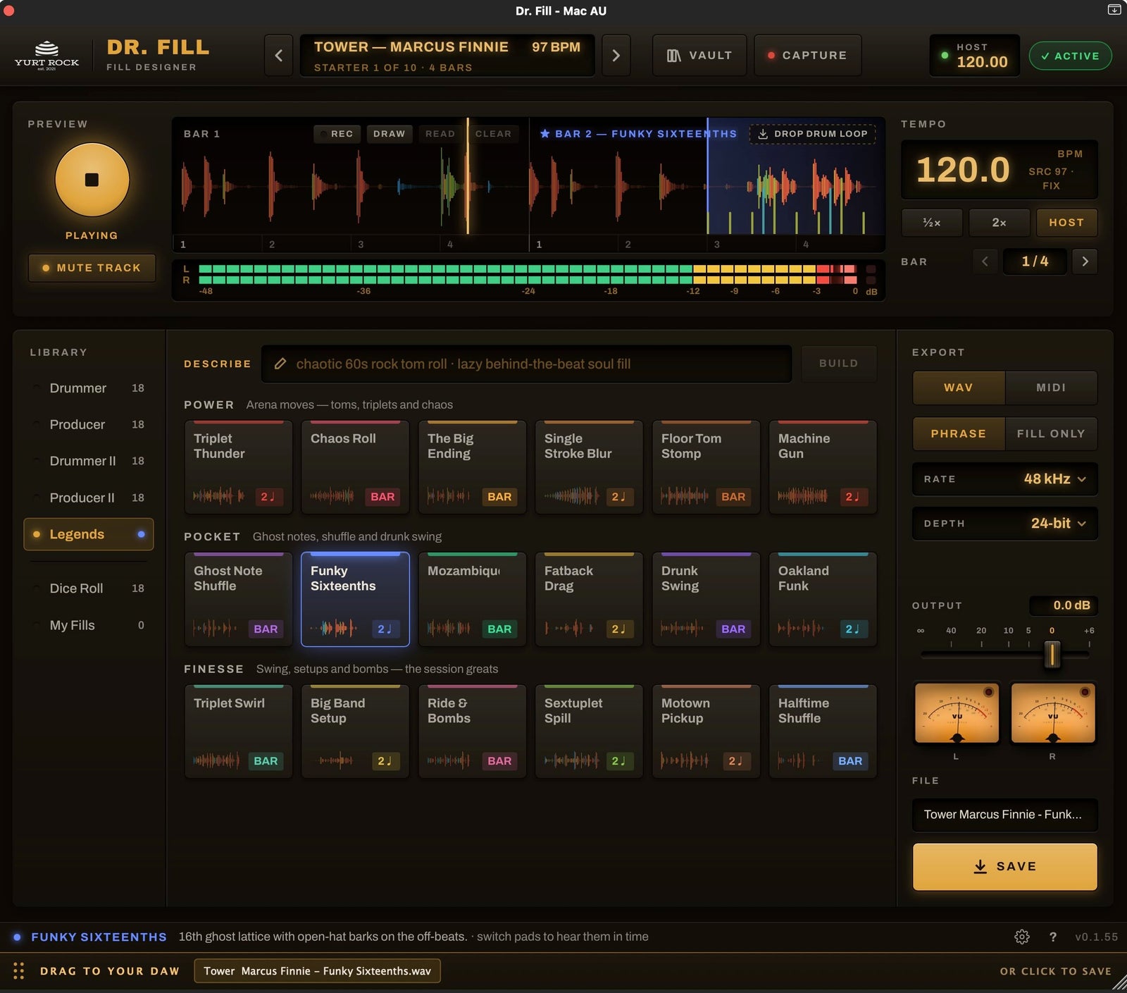The width and height of the screenshot is (1127, 993).
Task: Click the File name field
Action: [x=1005, y=815]
